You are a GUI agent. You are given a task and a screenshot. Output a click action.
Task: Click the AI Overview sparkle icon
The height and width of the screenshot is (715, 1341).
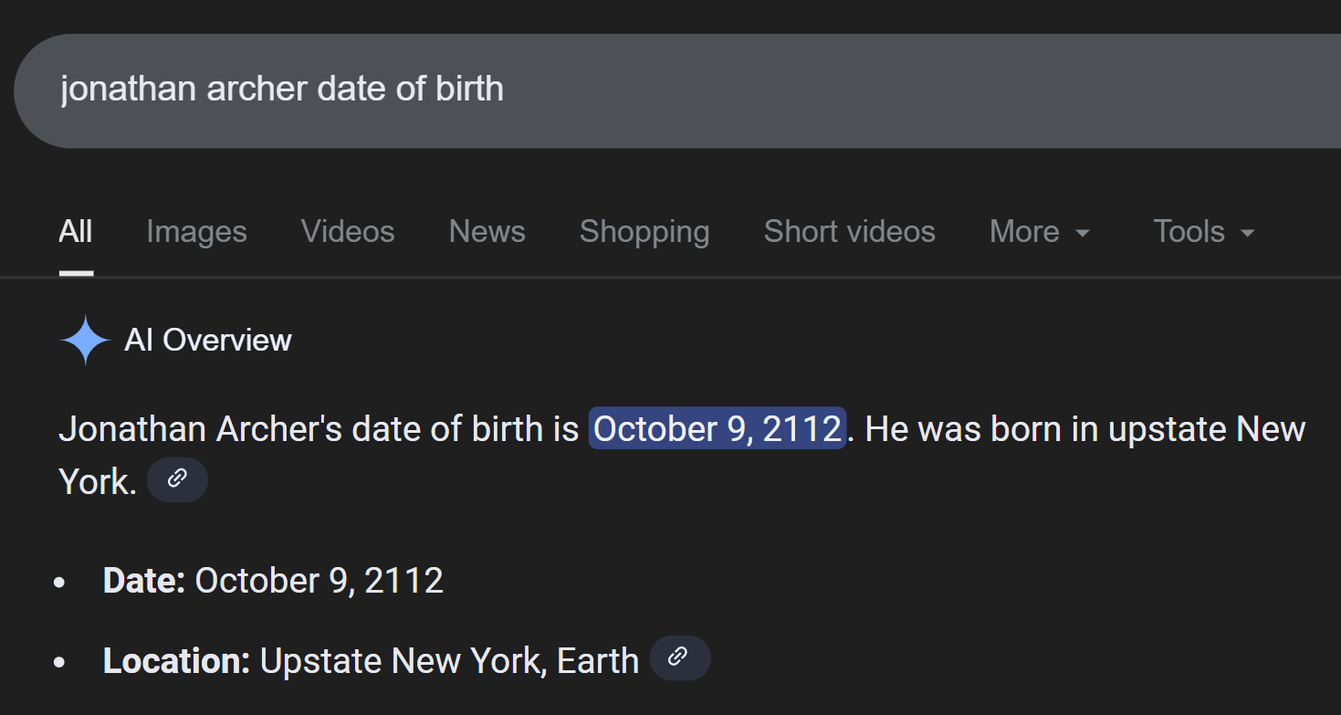[85, 341]
